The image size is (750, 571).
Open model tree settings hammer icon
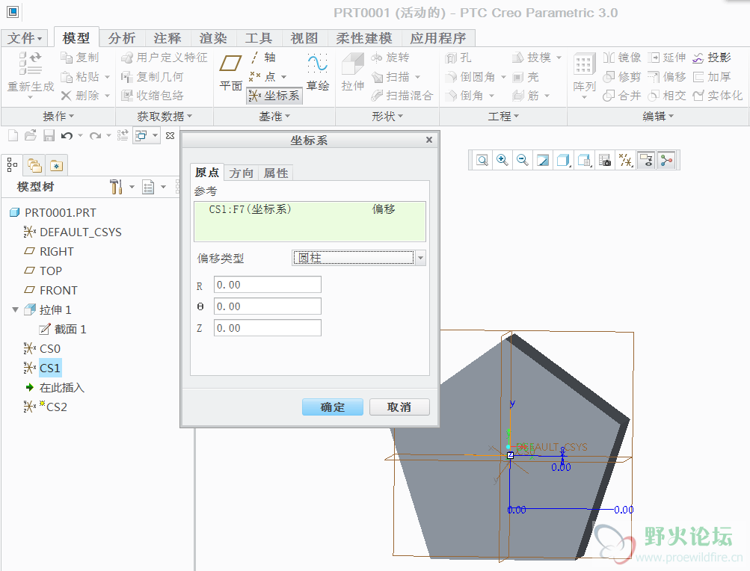pos(116,187)
